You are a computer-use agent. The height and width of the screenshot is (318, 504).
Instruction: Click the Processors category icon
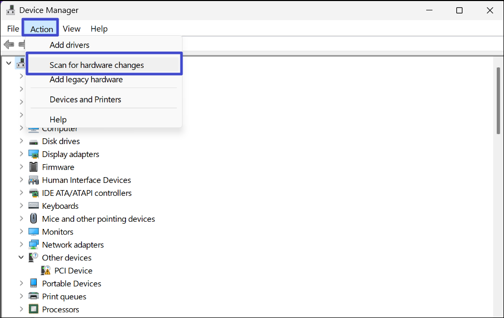[34, 310]
